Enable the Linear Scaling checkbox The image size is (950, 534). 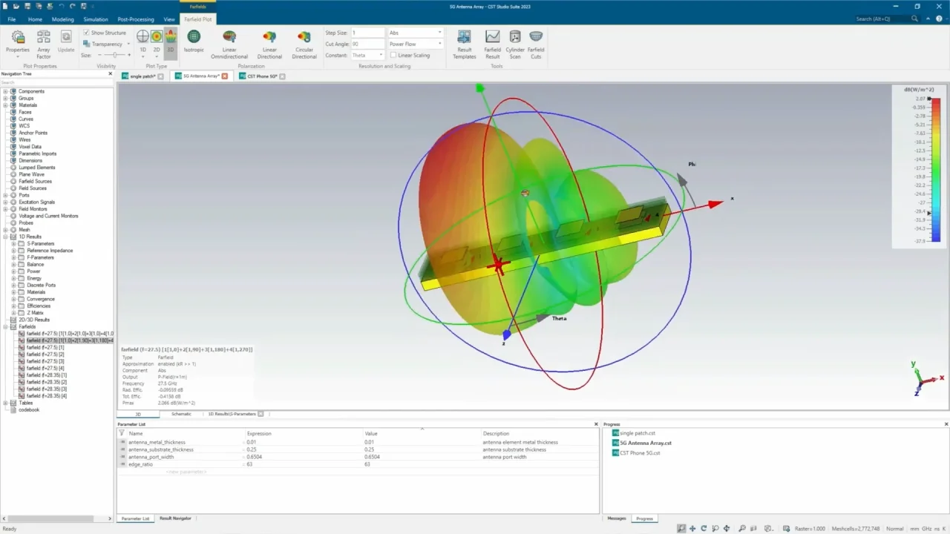point(393,56)
